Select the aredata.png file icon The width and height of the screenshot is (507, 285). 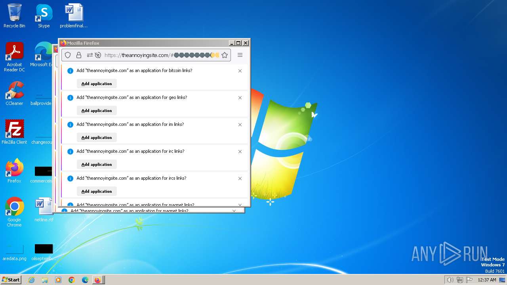click(x=14, y=252)
